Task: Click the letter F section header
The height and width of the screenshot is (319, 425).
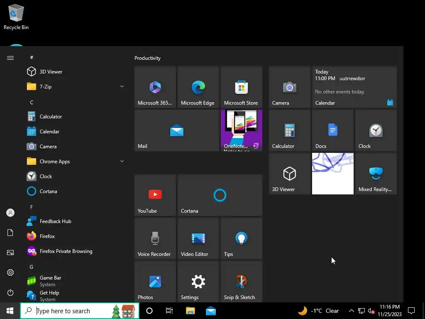Action: click(32, 207)
